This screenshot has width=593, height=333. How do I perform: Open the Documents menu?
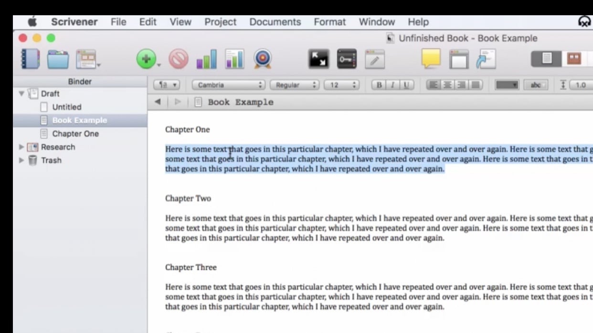pyautogui.click(x=275, y=22)
